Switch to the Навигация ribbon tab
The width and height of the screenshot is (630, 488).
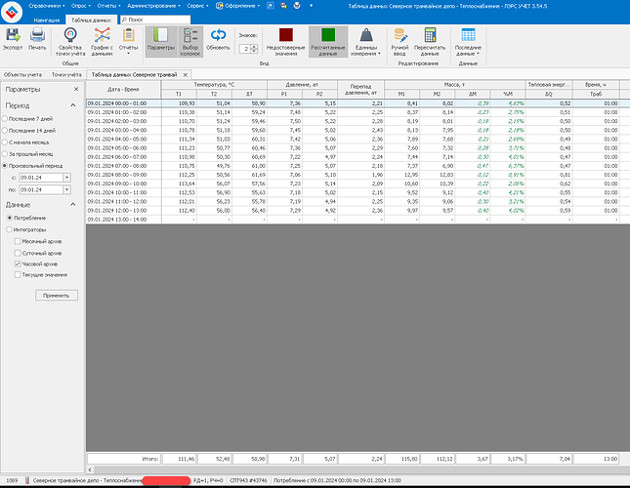pos(47,20)
